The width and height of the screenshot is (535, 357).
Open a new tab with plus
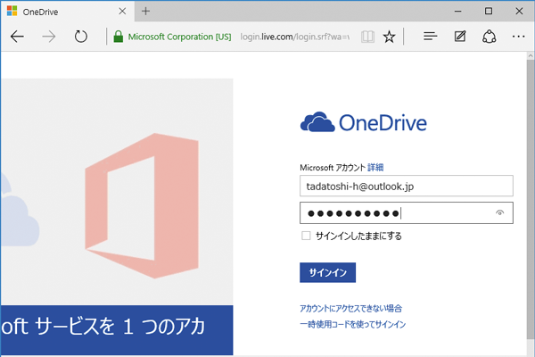click(145, 12)
